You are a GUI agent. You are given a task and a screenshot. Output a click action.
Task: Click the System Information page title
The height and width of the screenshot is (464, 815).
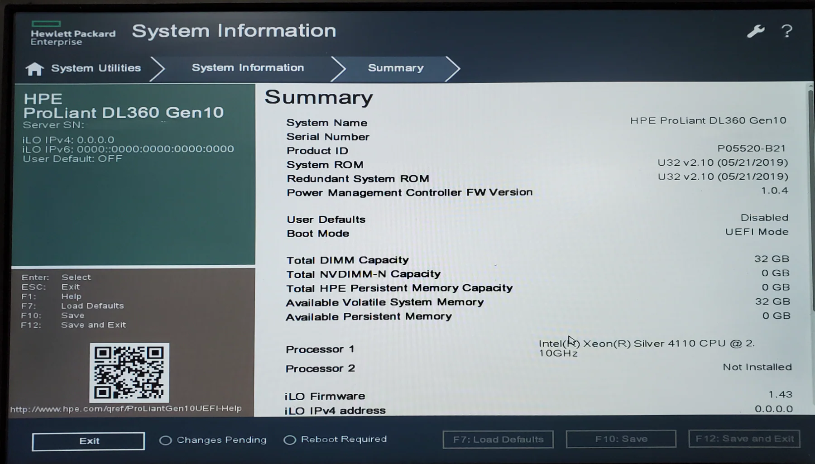234,31
